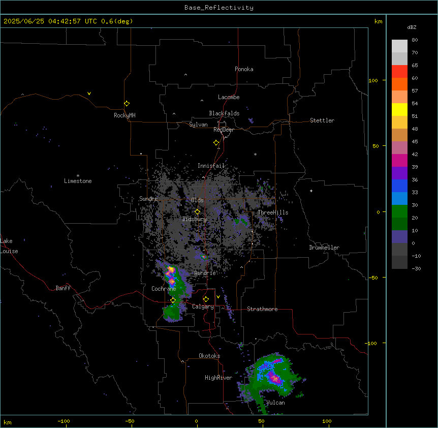Click the Innisfail city label
The height and width of the screenshot is (428, 438).
[211, 166]
